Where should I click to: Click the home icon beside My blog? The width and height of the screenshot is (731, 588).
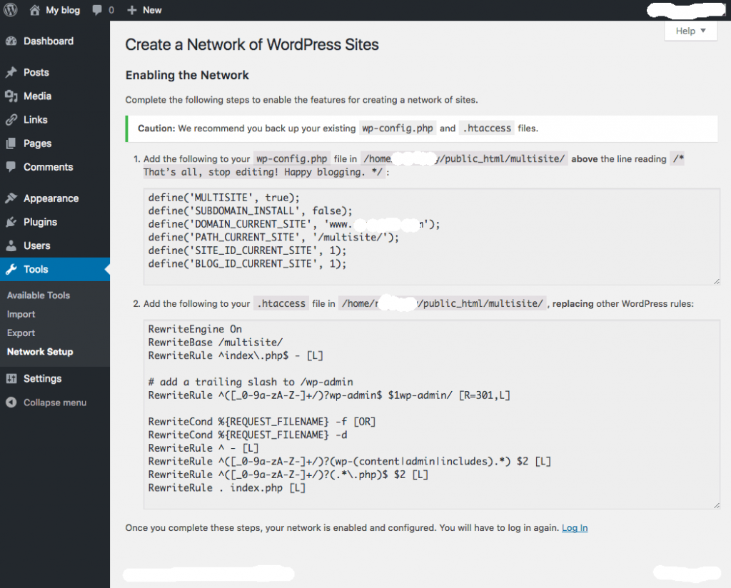34,10
